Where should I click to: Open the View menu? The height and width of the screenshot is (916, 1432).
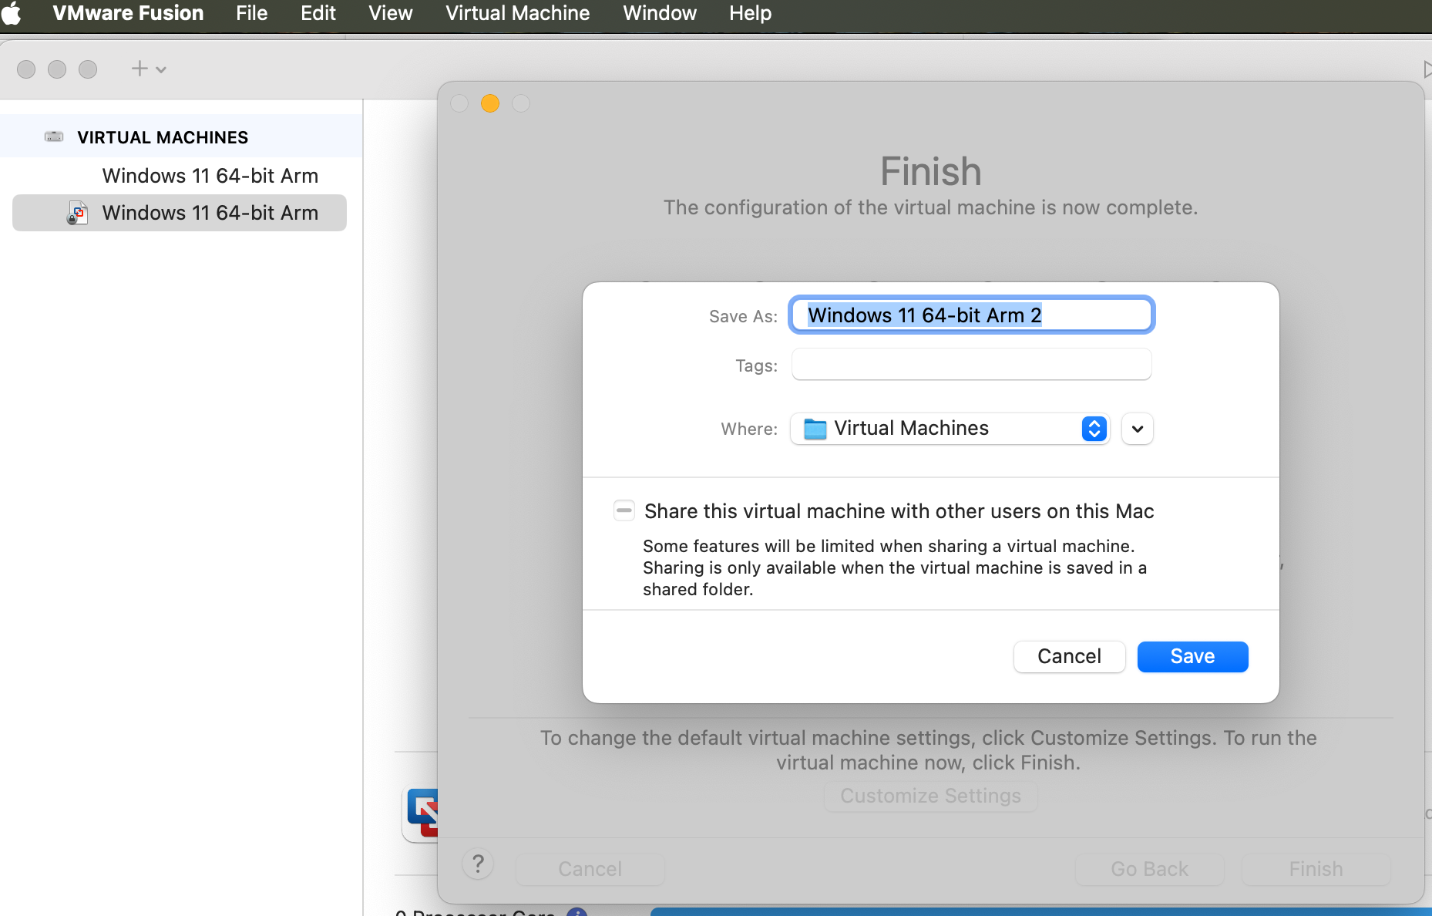[x=390, y=13]
